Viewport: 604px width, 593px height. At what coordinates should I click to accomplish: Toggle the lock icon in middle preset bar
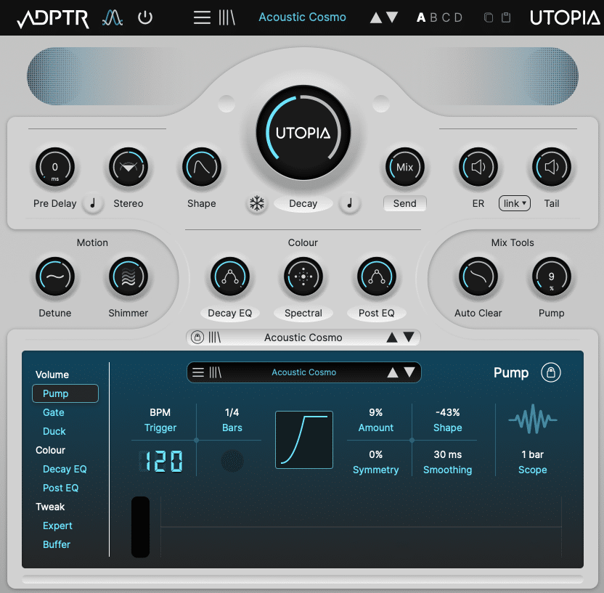pos(197,338)
